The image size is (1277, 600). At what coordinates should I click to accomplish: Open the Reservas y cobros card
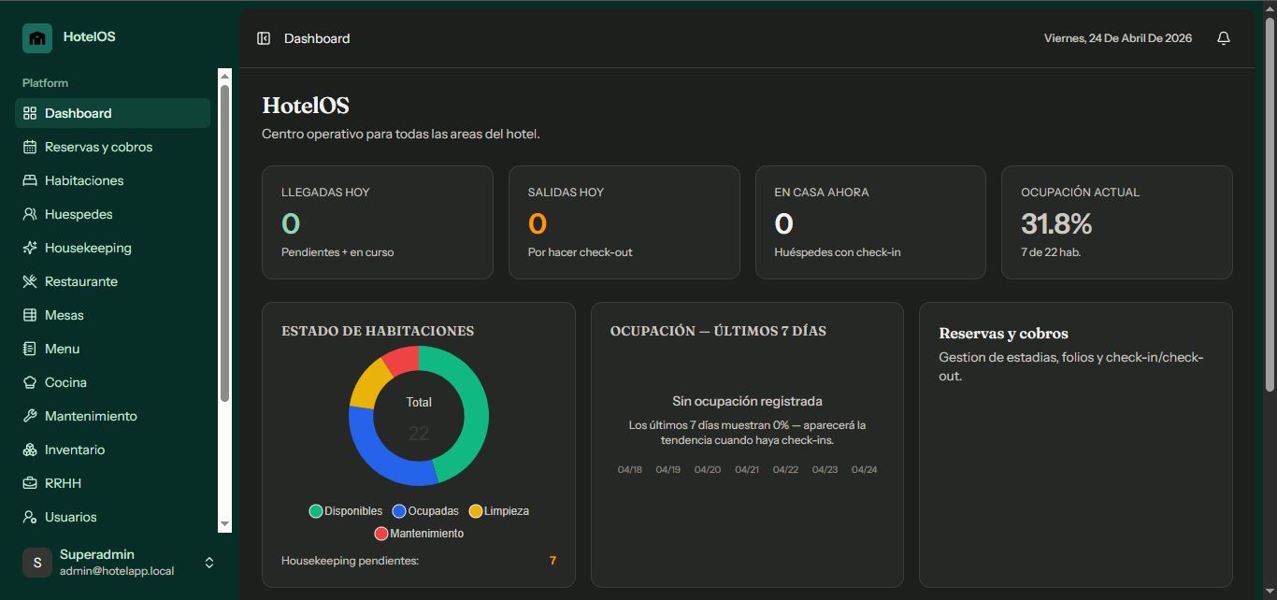1075,444
